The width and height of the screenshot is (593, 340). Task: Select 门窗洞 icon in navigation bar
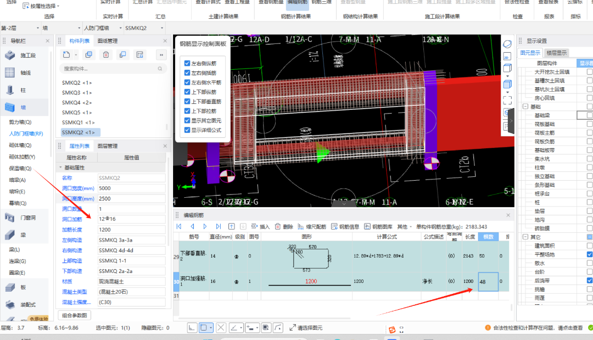point(10,218)
